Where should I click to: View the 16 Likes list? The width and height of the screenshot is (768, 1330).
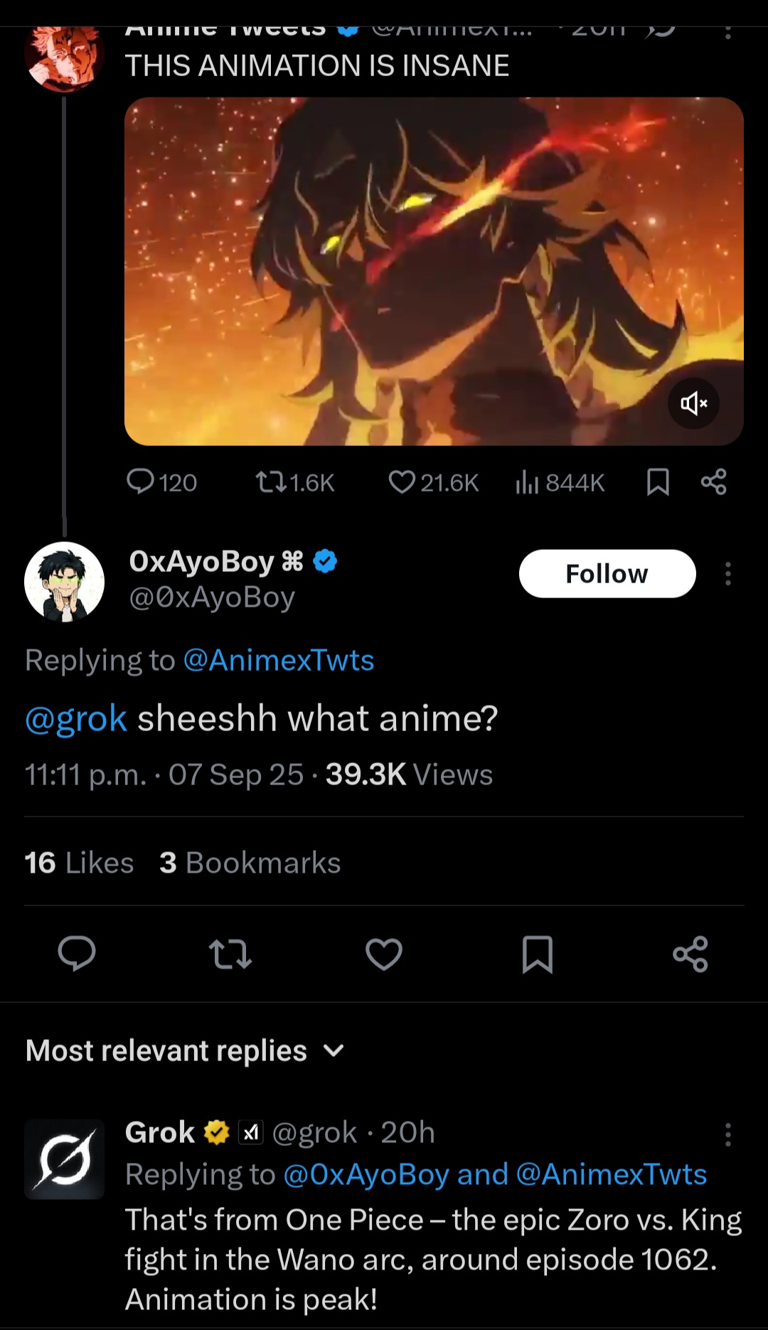[x=79, y=863]
